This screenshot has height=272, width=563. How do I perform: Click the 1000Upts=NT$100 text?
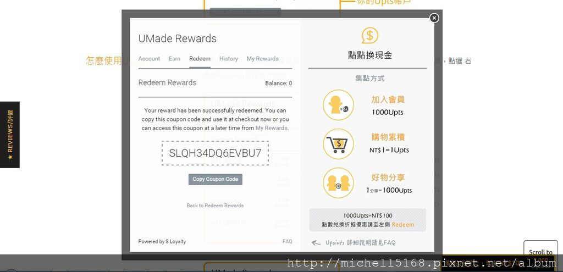point(368,215)
